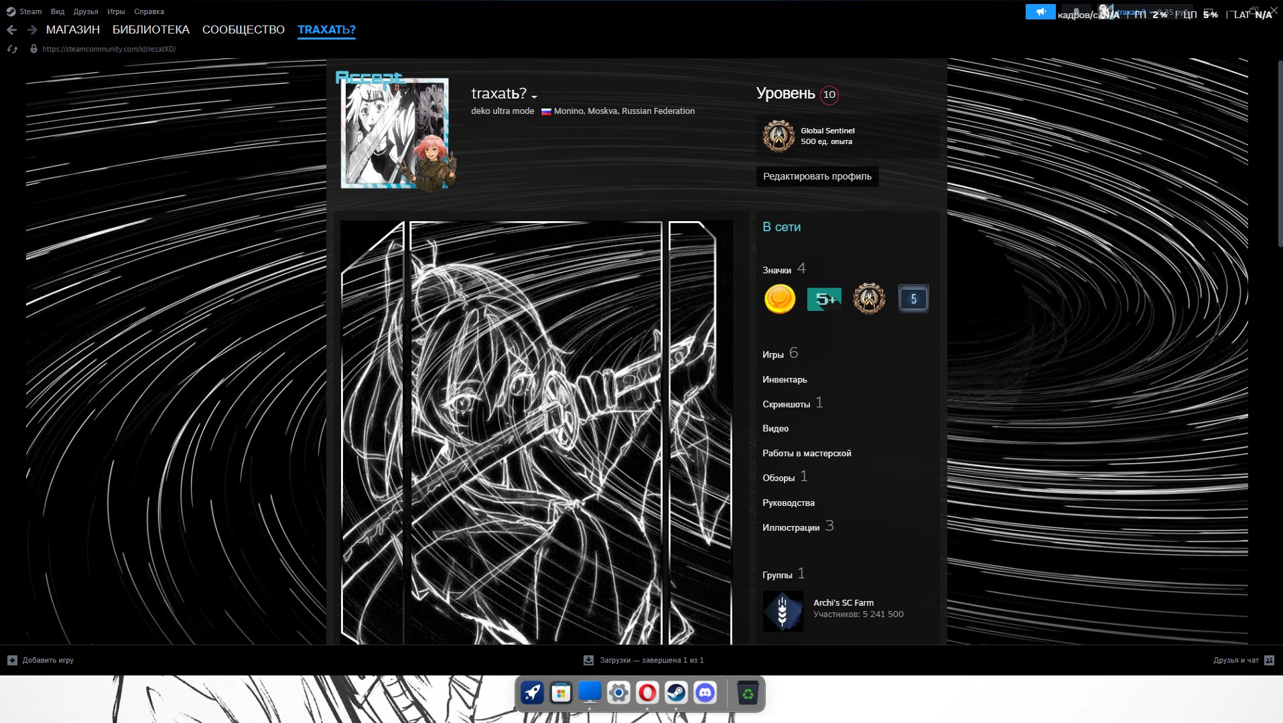Open the Руководства link

[789, 503]
